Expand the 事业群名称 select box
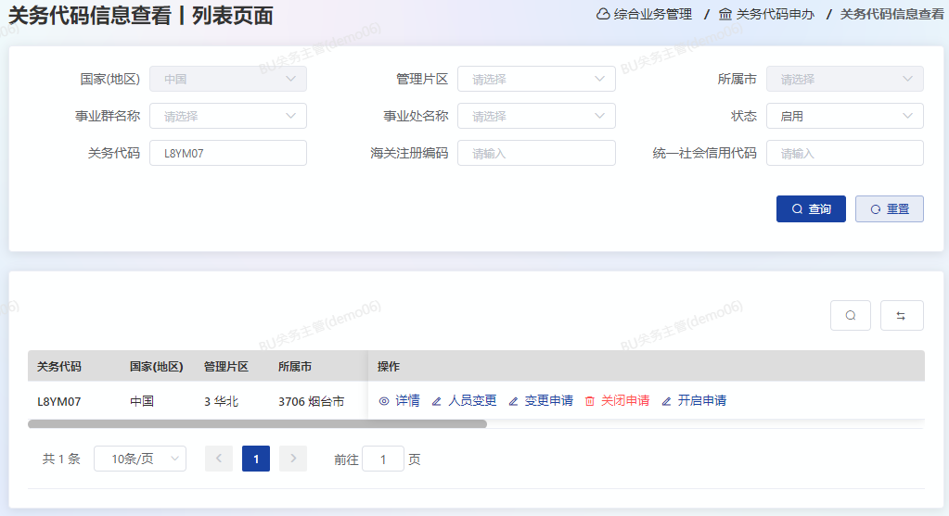This screenshot has width=949, height=516. pyautogui.click(x=228, y=116)
